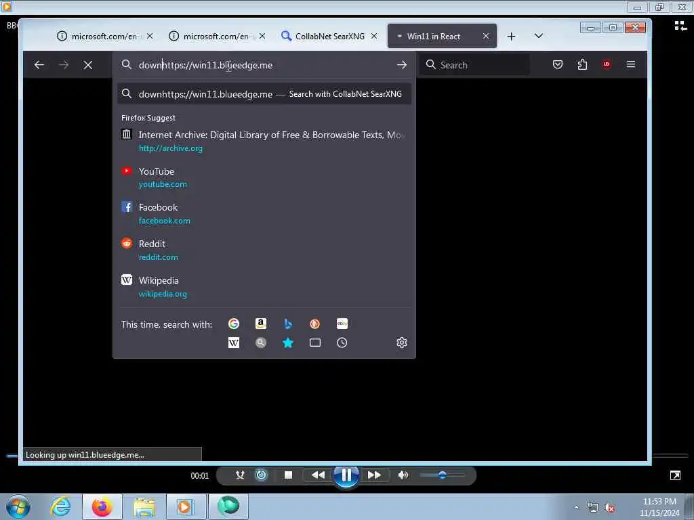Screen dimensions: 694x520
Task: Switch to Library grid icon
Action: pyautogui.click(x=680, y=26)
